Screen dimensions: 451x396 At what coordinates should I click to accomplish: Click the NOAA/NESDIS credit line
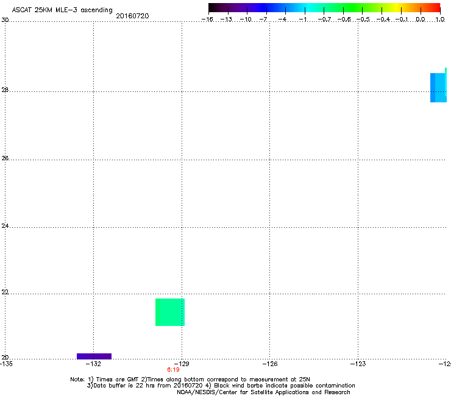pos(263,392)
